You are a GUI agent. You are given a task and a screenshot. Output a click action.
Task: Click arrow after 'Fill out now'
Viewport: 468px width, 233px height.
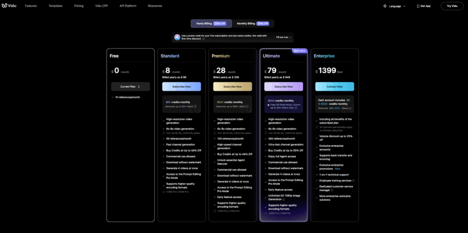290,37
